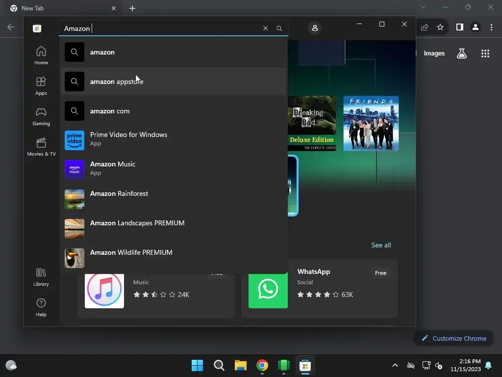Select 'amazon appstore' search suggestion

pyautogui.click(x=174, y=81)
